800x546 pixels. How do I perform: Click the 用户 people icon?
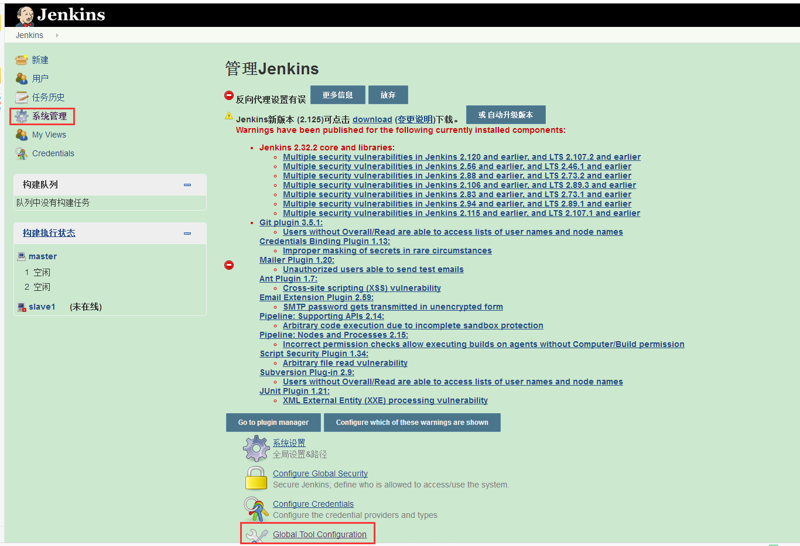click(22, 78)
